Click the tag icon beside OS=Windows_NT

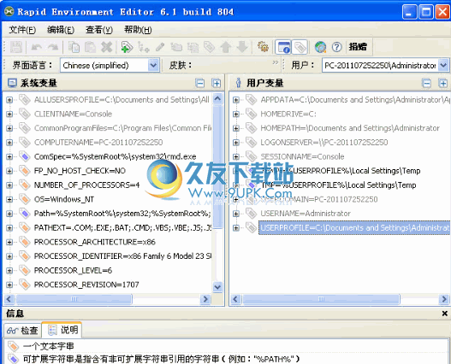click(25, 199)
